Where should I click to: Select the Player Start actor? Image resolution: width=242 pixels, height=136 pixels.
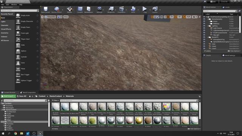pyautogui.click(x=27, y=39)
